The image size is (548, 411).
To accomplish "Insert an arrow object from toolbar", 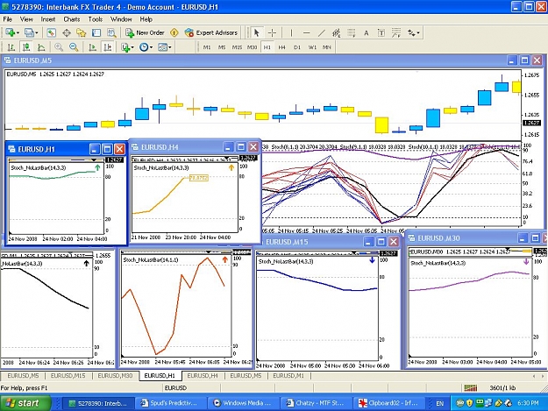I will [x=411, y=32].
